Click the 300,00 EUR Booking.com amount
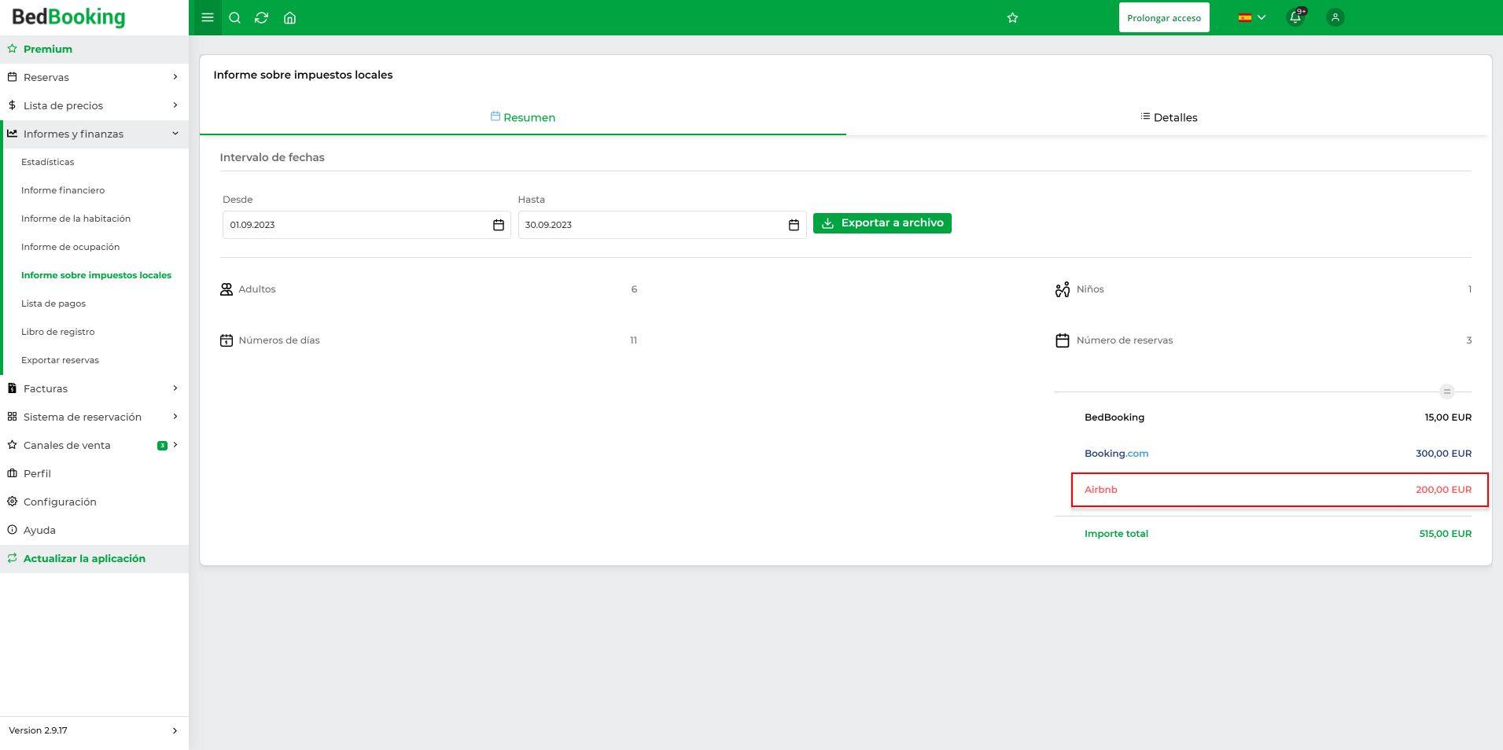 (1444, 454)
